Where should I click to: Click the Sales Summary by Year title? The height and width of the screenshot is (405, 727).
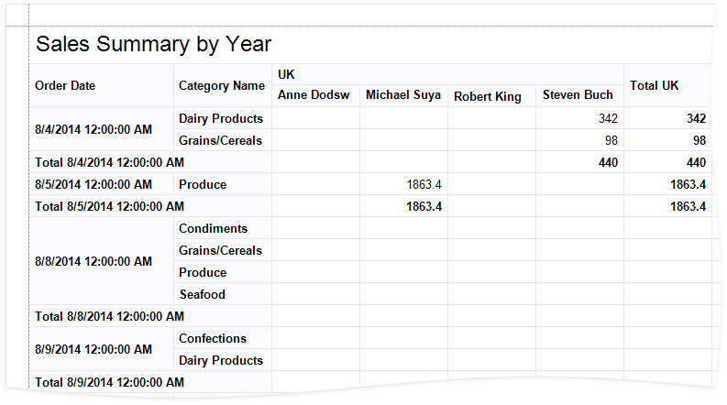153,44
